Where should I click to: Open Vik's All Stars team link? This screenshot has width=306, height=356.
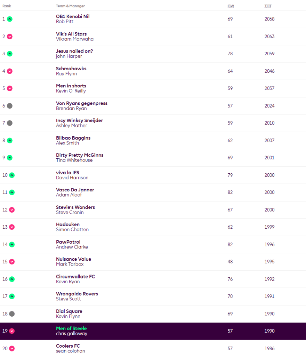pyautogui.click(x=71, y=34)
